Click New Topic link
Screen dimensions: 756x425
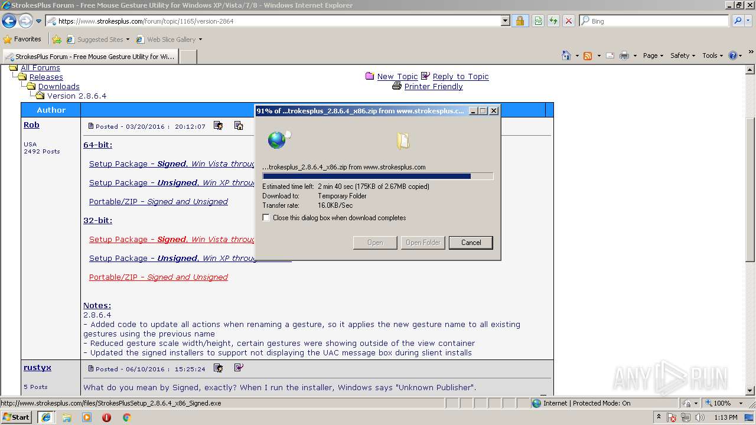(x=397, y=77)
